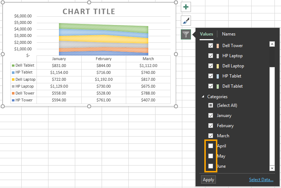Toggle the (Select All) categories checkbox

211,105
